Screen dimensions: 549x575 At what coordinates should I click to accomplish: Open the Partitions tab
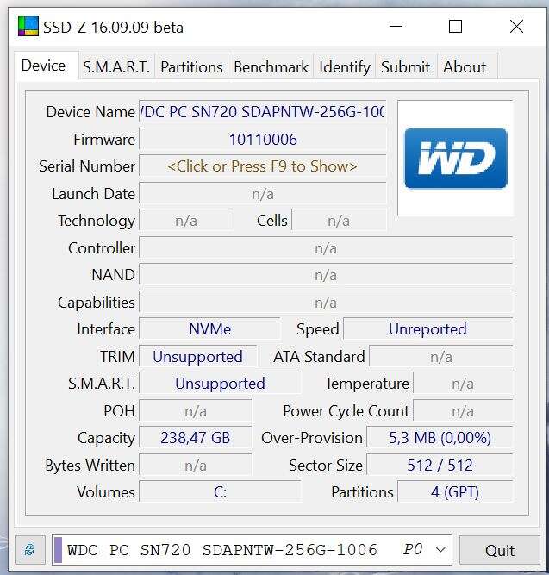[191, 67]
